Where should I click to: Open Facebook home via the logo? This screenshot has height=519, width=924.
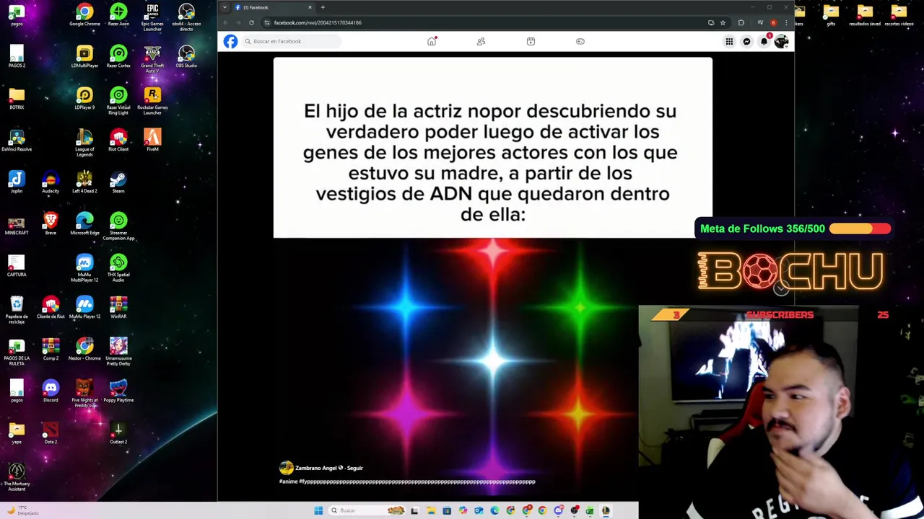(230, 42)
